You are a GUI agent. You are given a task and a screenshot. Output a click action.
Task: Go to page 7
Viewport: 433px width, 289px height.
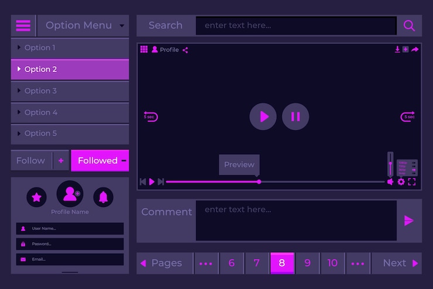coord(257,263)
